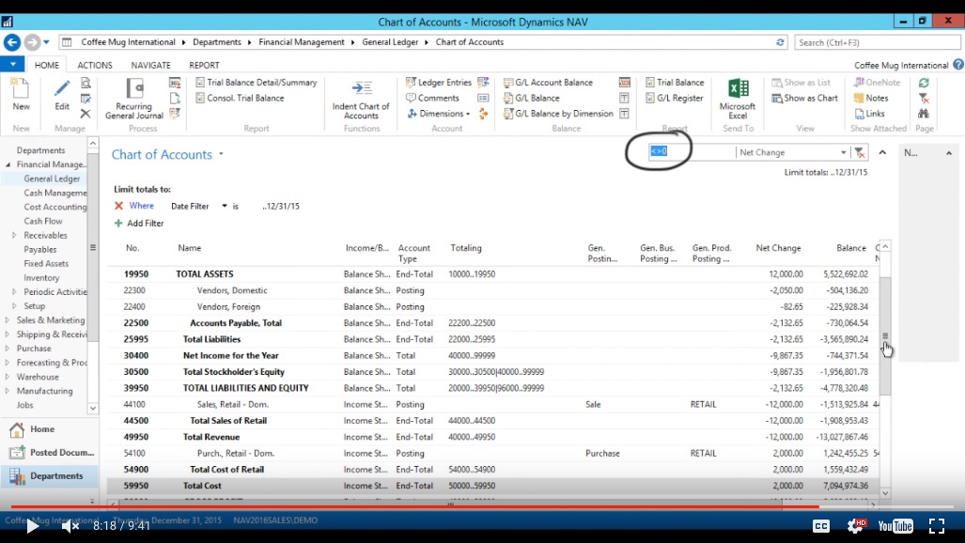965x543 pixels.
Task: Click the navigate back arrow
Action: tap(11, 42)
